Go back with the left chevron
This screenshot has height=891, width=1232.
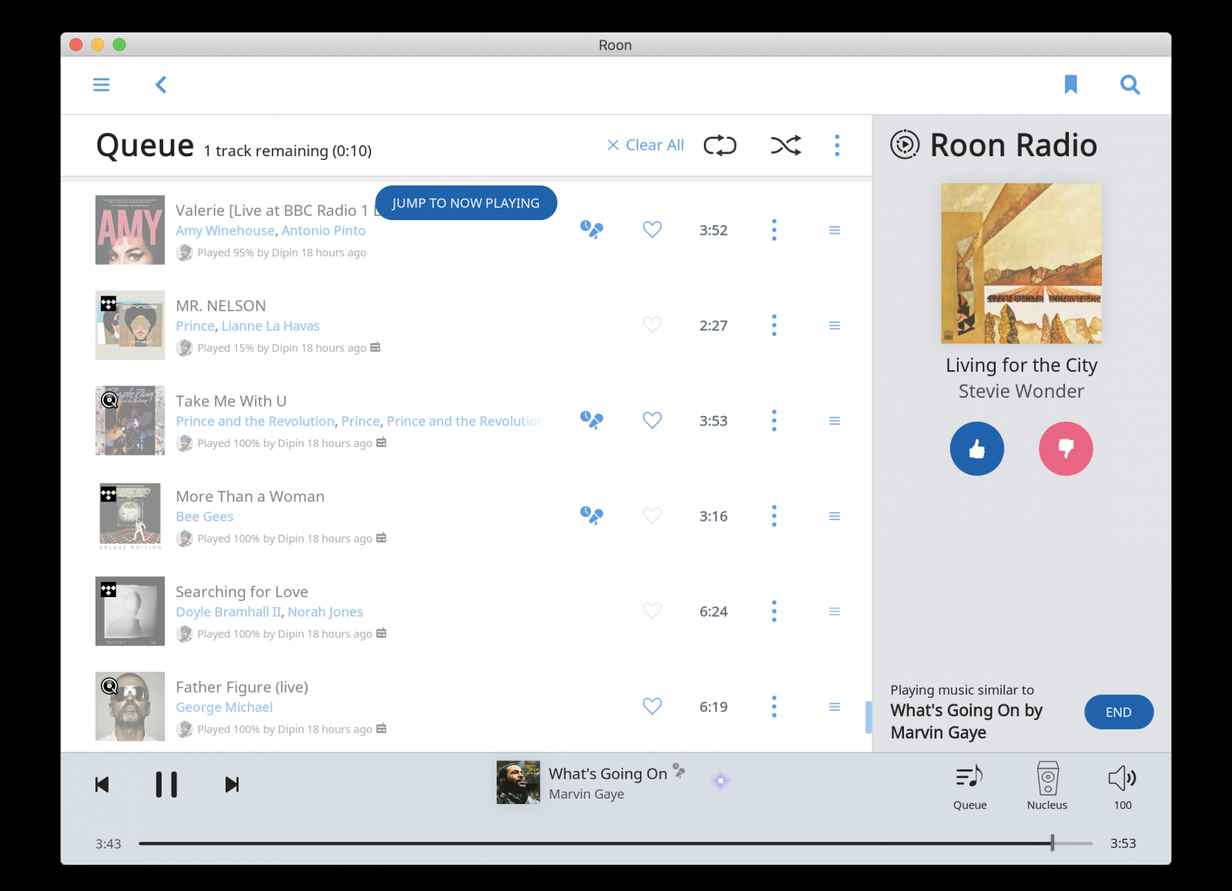[161, 85]
